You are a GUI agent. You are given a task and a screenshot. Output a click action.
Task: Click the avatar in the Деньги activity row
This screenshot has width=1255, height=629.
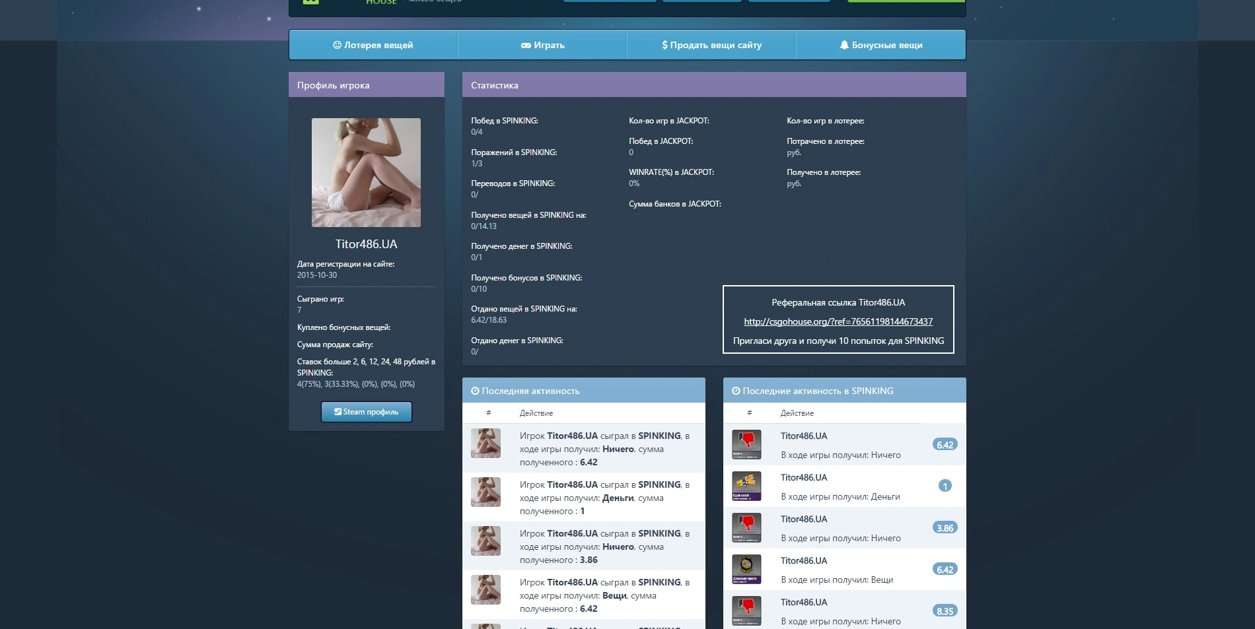pyautogui.click(x=485, y=492)
